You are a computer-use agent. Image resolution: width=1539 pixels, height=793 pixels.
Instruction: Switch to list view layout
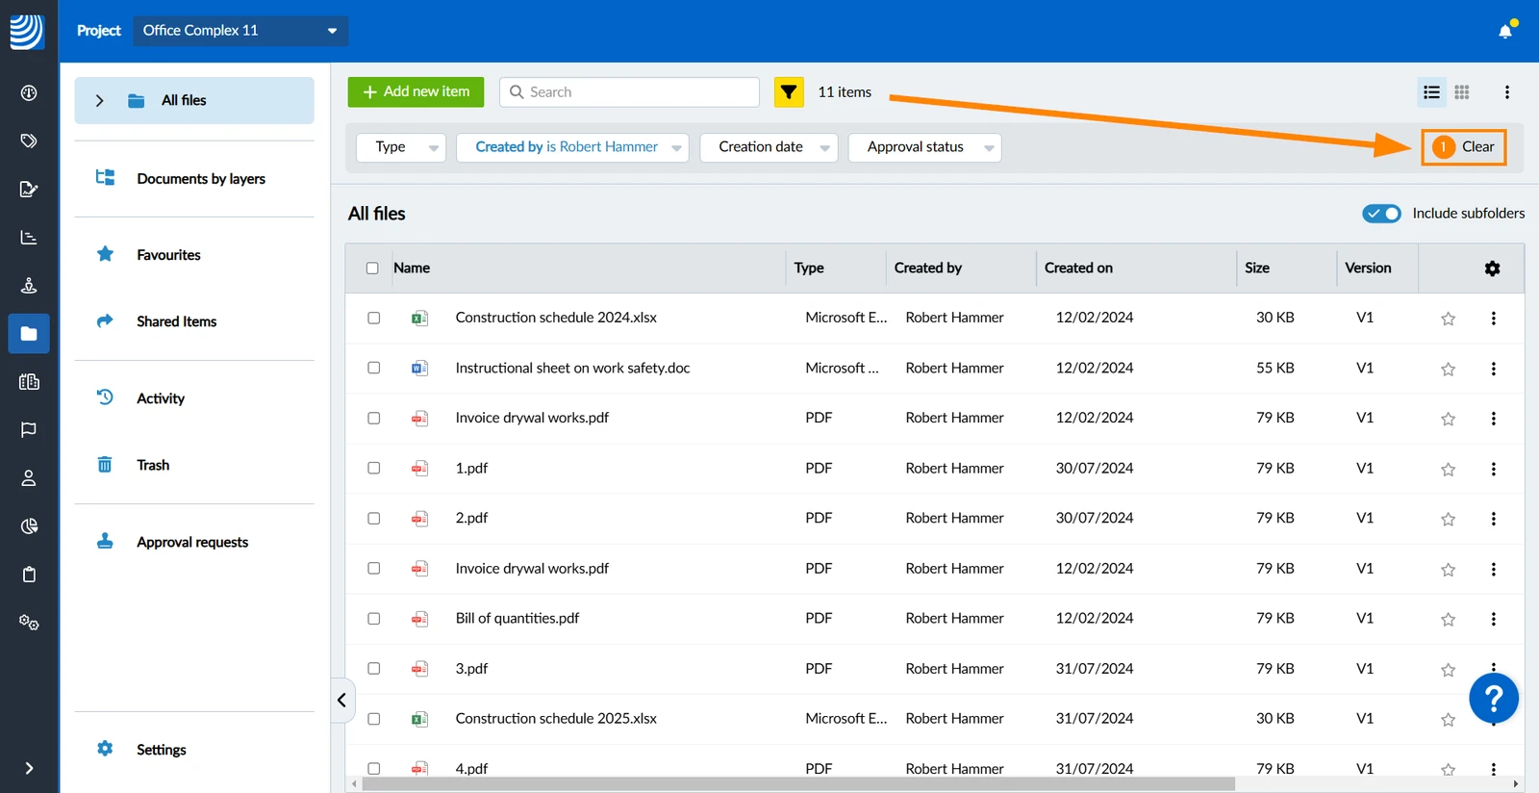pos(1431,92)
